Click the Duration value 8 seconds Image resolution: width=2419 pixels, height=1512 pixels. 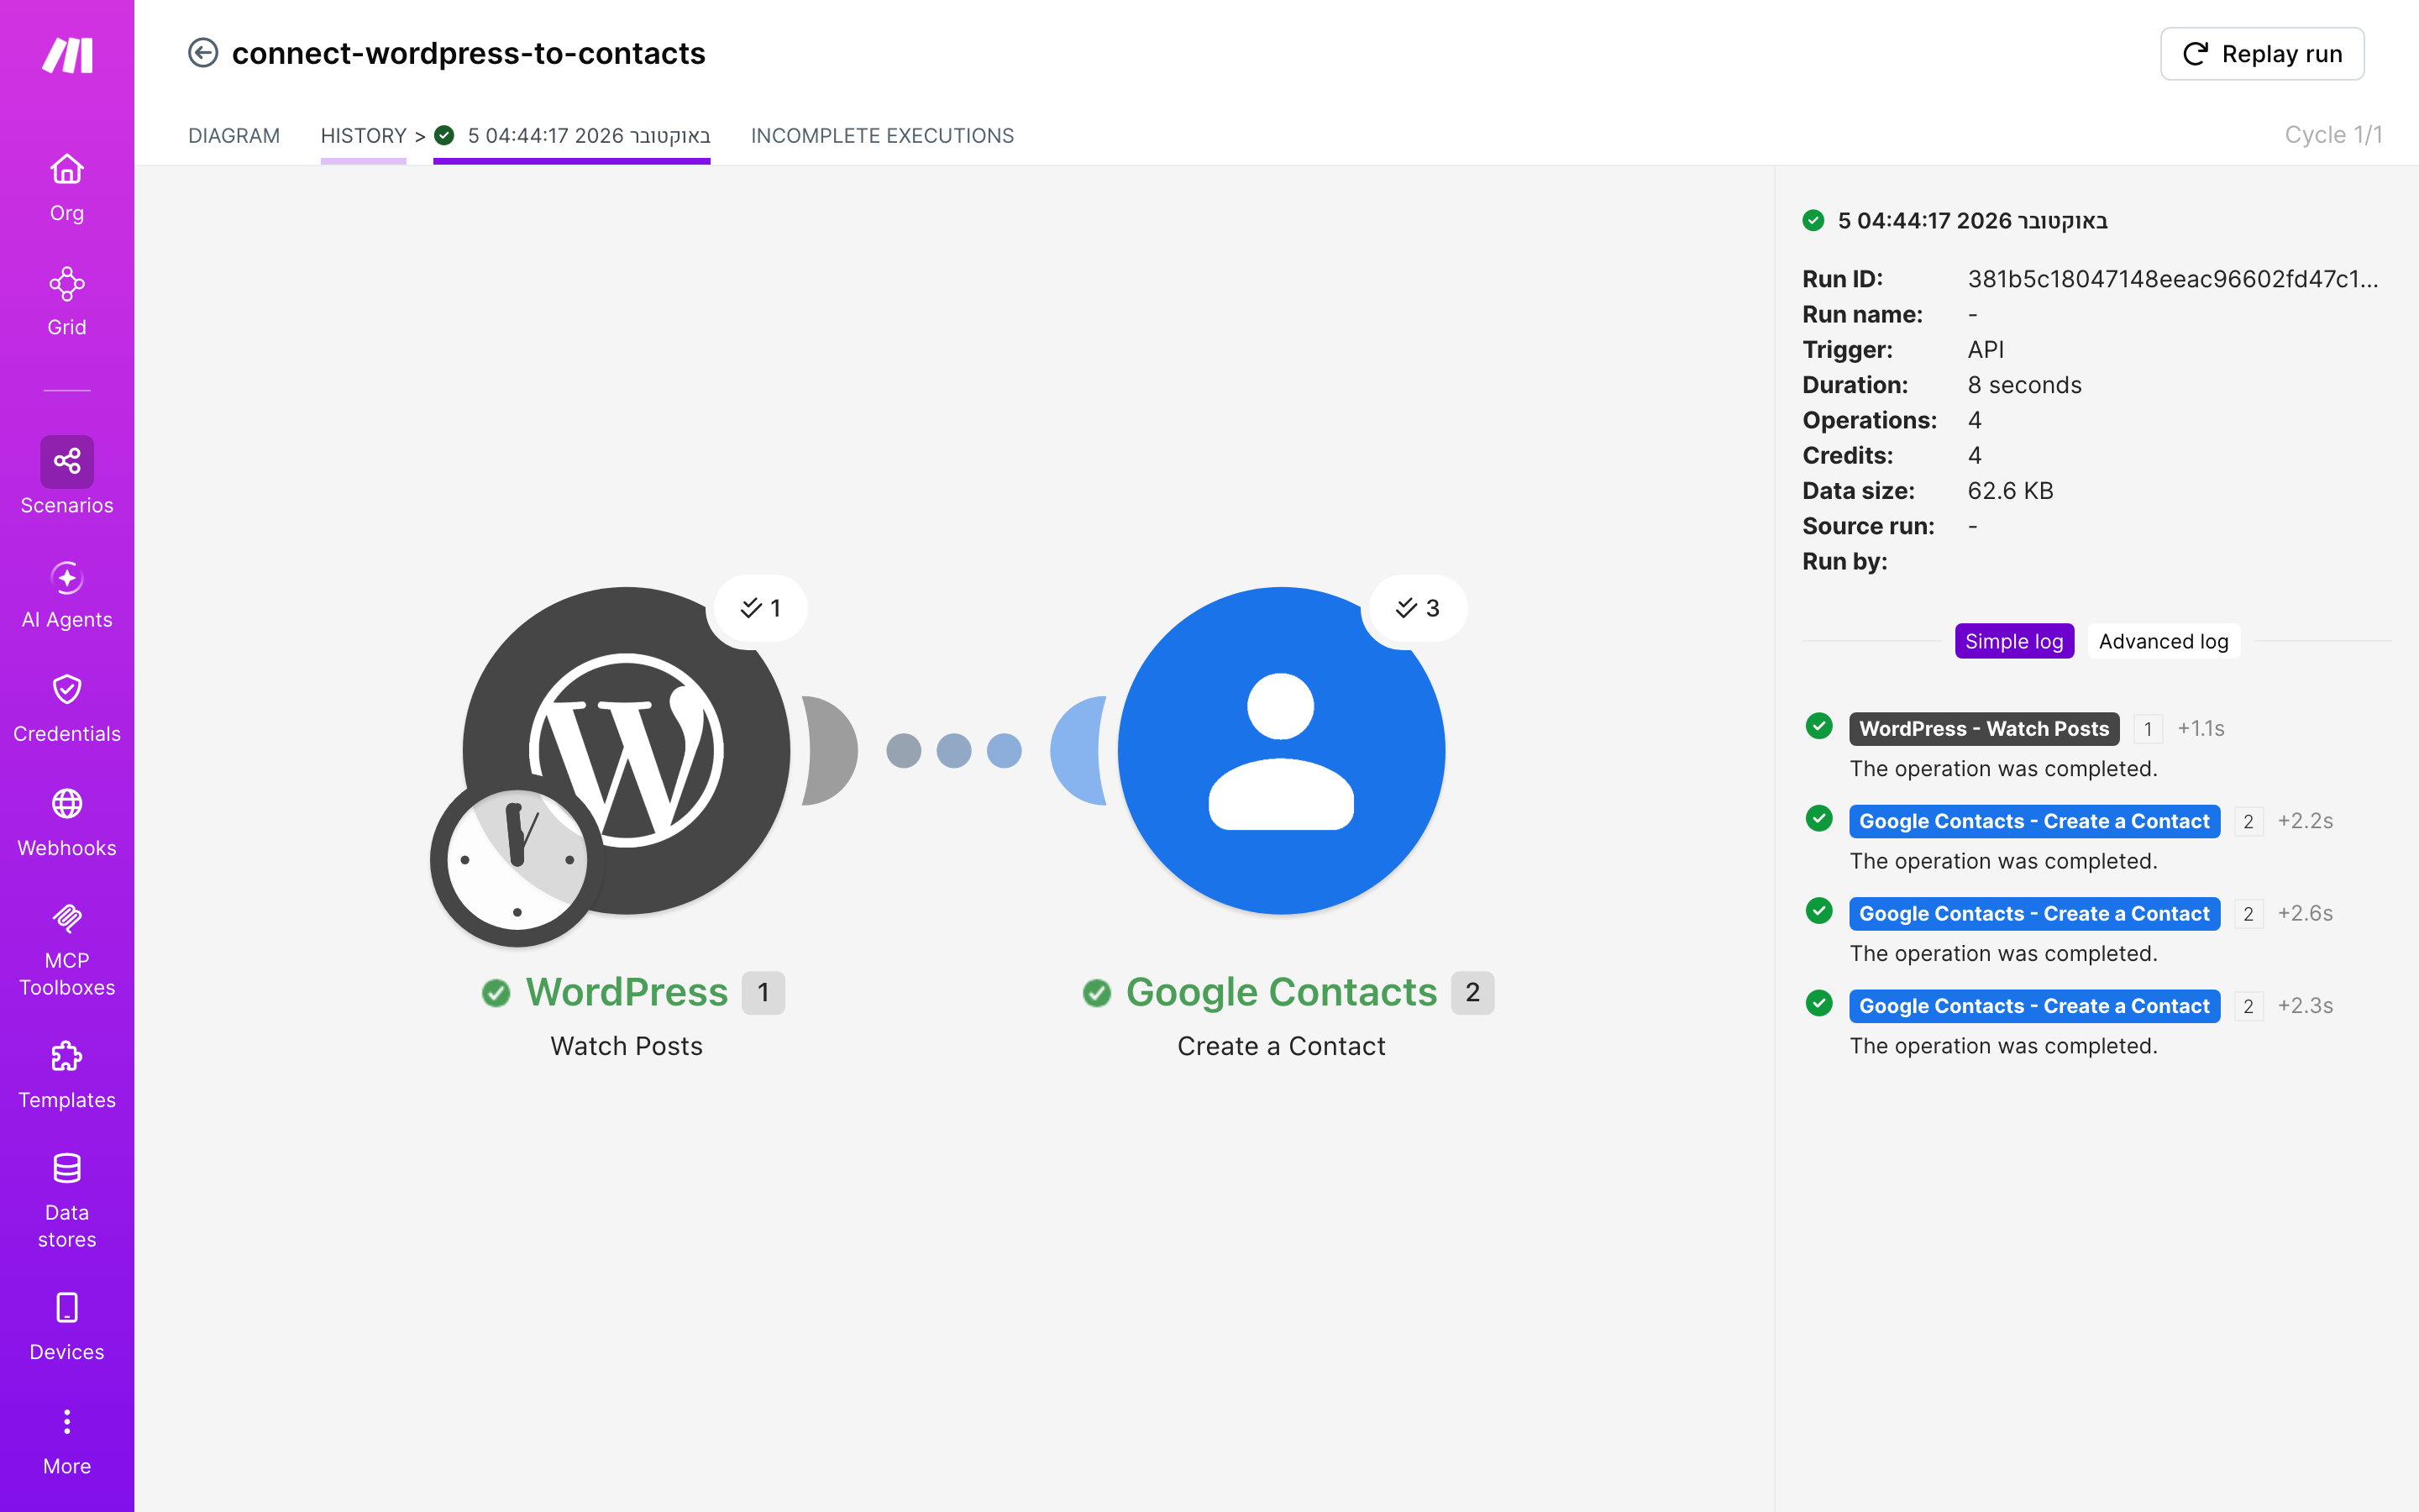(x=2024, y=385)
